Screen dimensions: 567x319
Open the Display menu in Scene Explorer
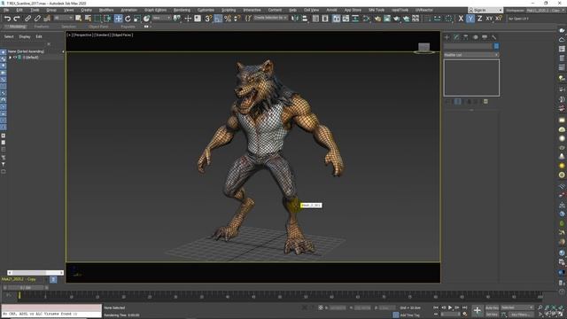pos(25,36)
